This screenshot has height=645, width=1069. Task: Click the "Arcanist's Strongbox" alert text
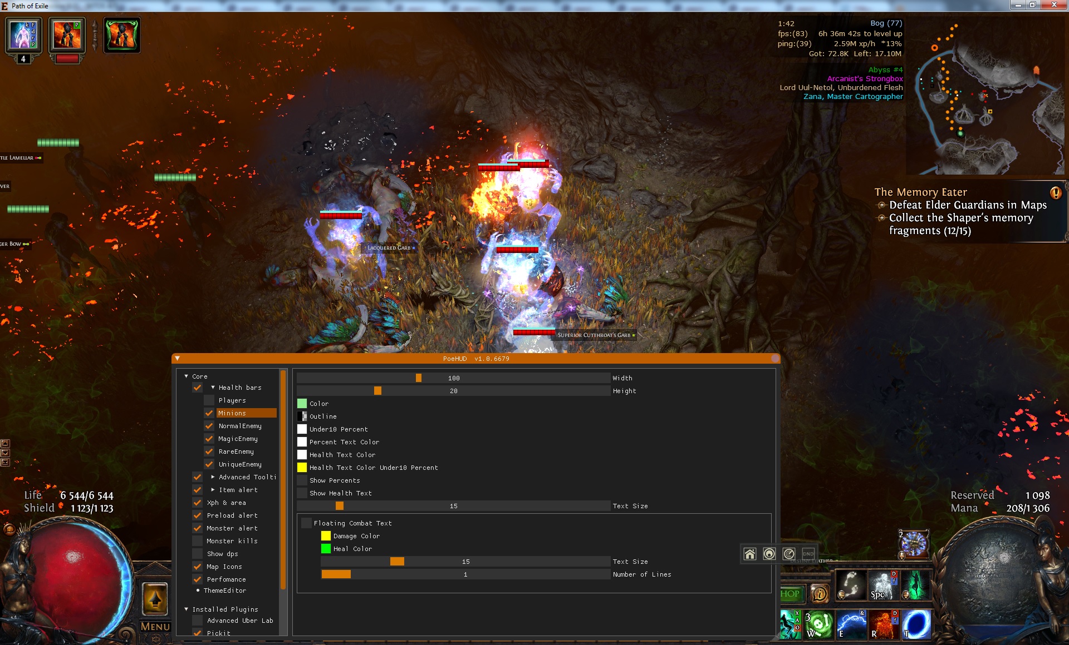865,79
